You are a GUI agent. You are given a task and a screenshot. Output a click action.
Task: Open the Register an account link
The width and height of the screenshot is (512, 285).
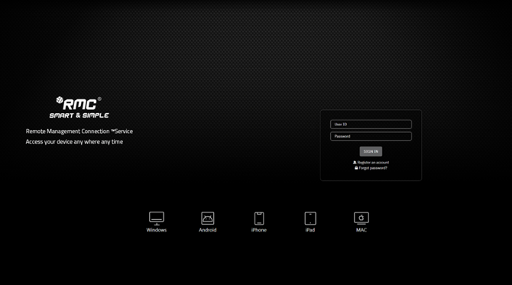(x=373, y=162)
